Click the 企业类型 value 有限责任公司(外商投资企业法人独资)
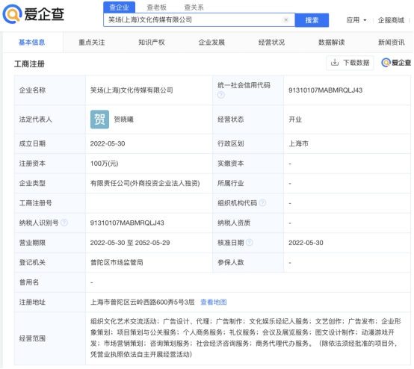Image resolution: width=414 pixels, height=369 pixels. 145,183
